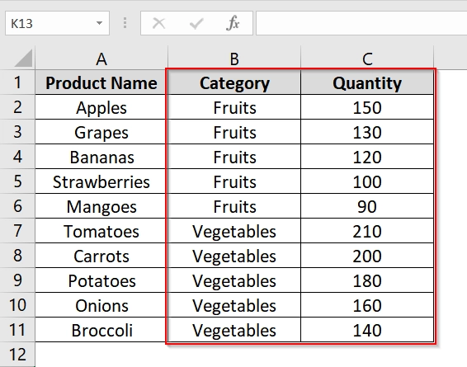Click the Cancel X icon in formula bar
The width and height of the screenshot is (467, 367).
pyautogui.click(x=158, y=23)
